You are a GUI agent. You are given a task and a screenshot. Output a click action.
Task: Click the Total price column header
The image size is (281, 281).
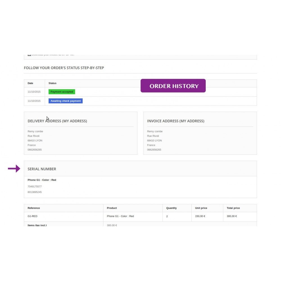233,208
